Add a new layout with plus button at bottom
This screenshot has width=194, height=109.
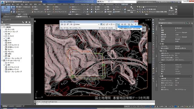[x=23, y=106]
